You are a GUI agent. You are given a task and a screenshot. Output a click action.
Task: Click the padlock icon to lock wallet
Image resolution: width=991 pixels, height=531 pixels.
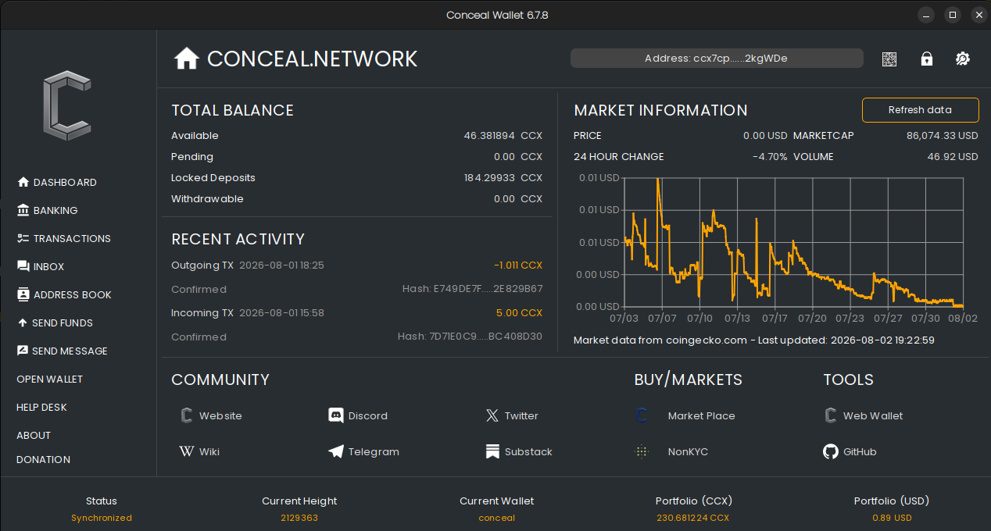pos(926,59)
